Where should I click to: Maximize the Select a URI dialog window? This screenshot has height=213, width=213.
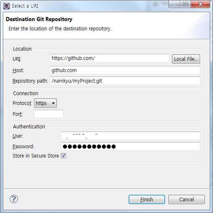coord(185,4)
